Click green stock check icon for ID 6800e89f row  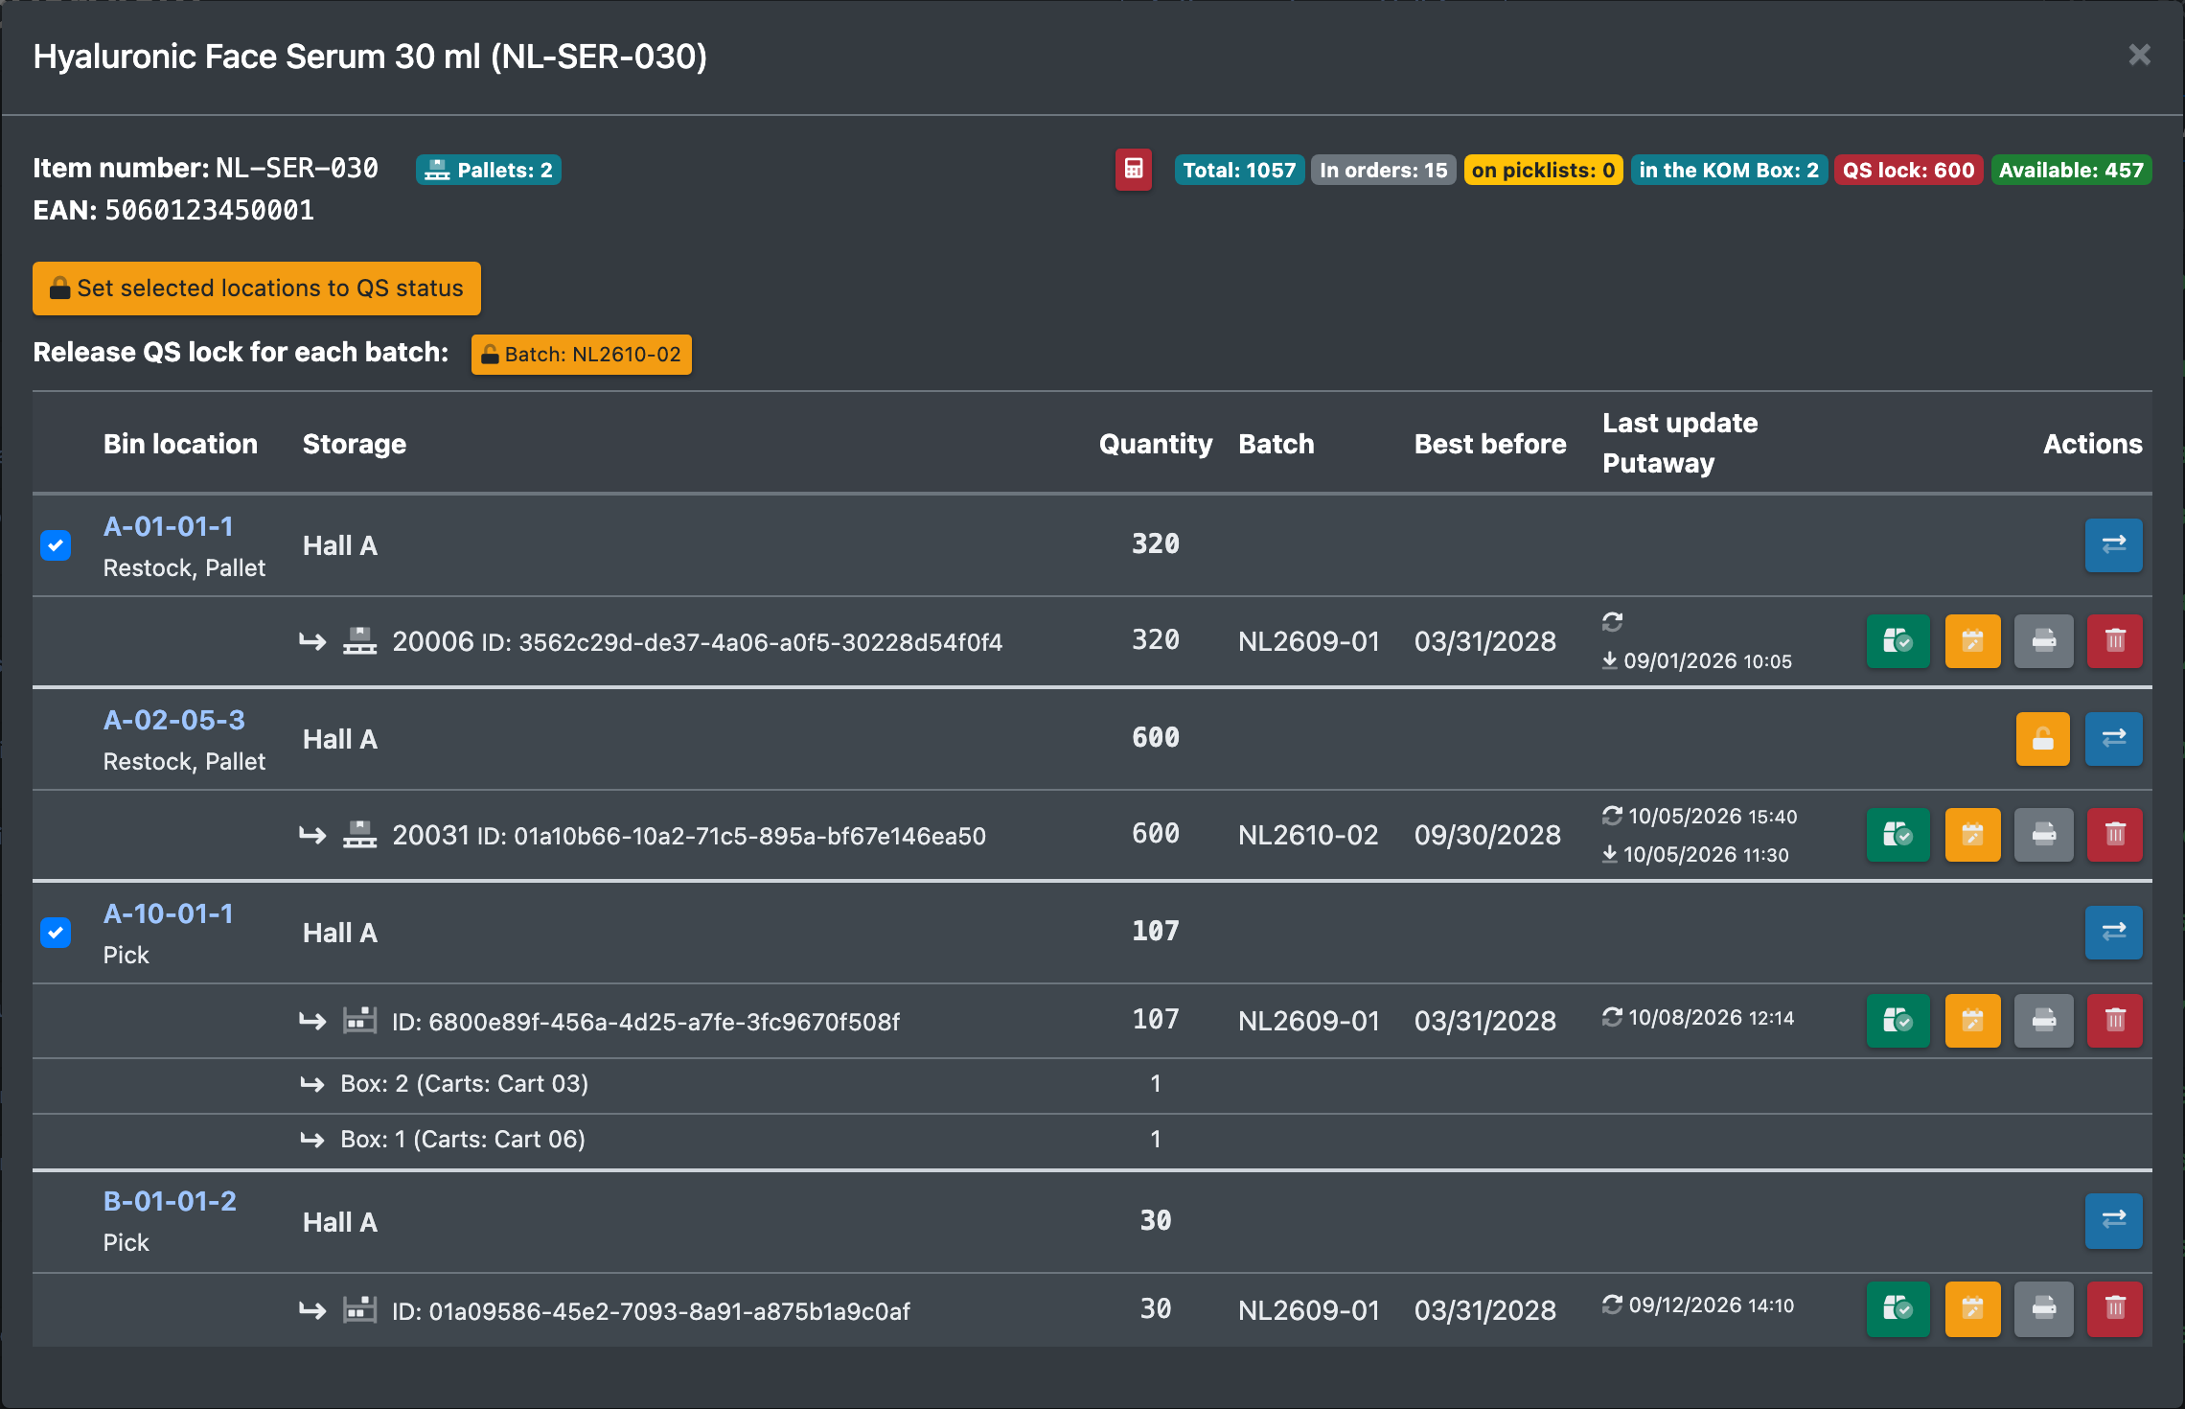[x=1897, y=1021]
